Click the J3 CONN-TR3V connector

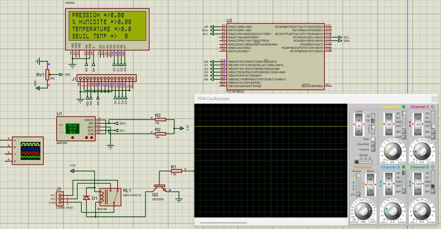point(60,199)
